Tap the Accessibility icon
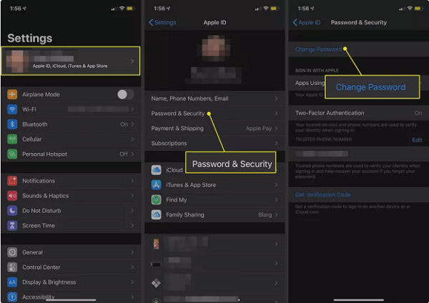 coord(12,297)
